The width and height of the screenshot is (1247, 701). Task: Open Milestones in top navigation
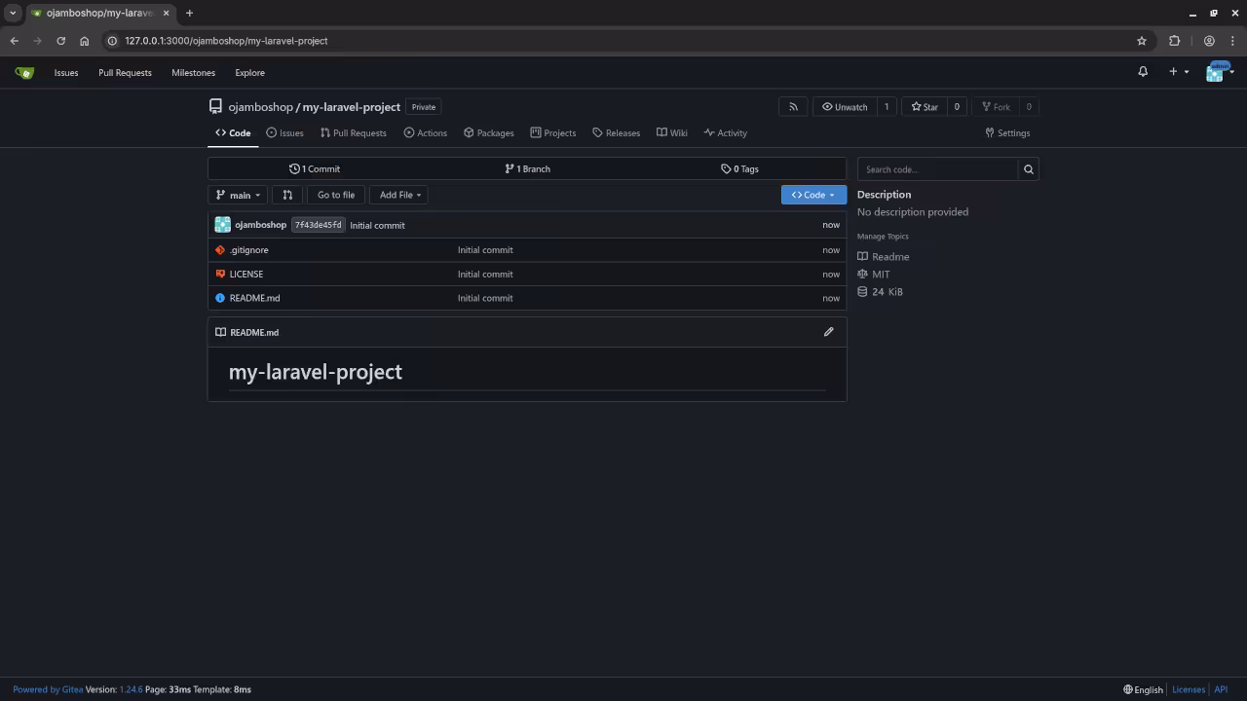(x=193, y=72)
